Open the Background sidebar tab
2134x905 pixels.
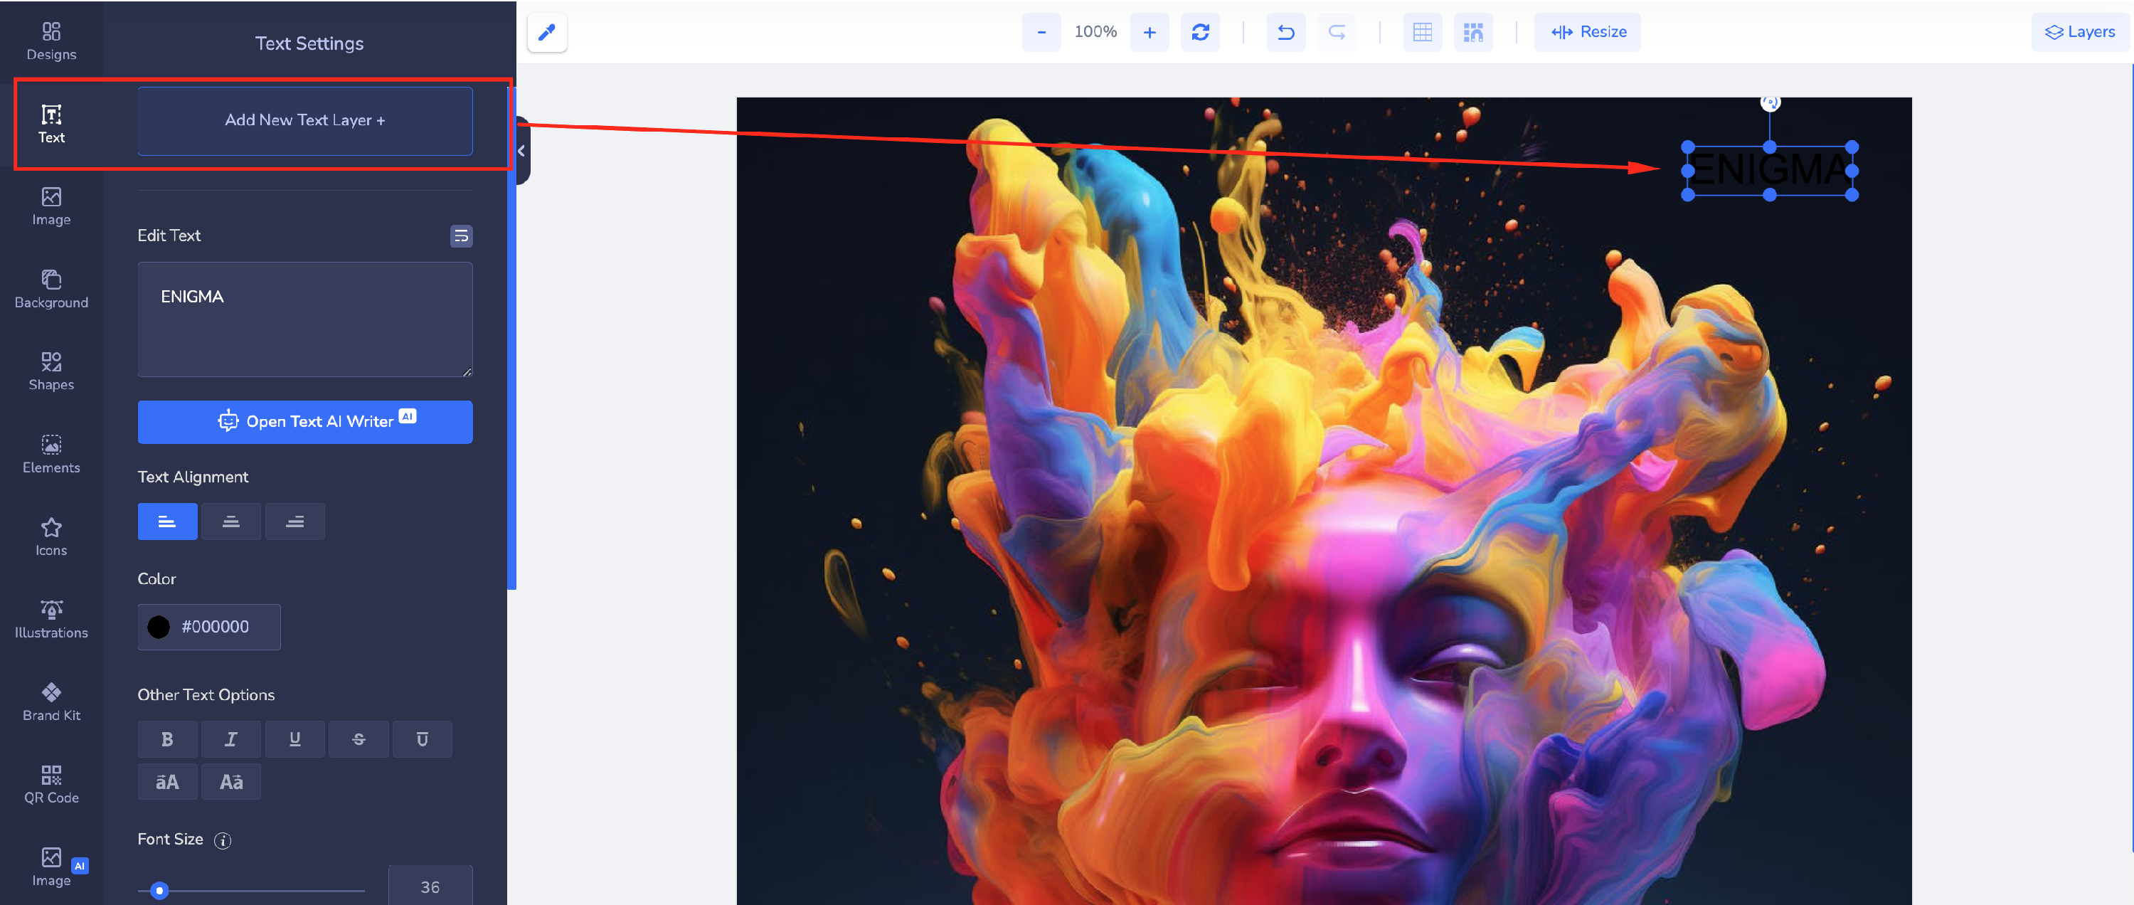coord(51,288)
